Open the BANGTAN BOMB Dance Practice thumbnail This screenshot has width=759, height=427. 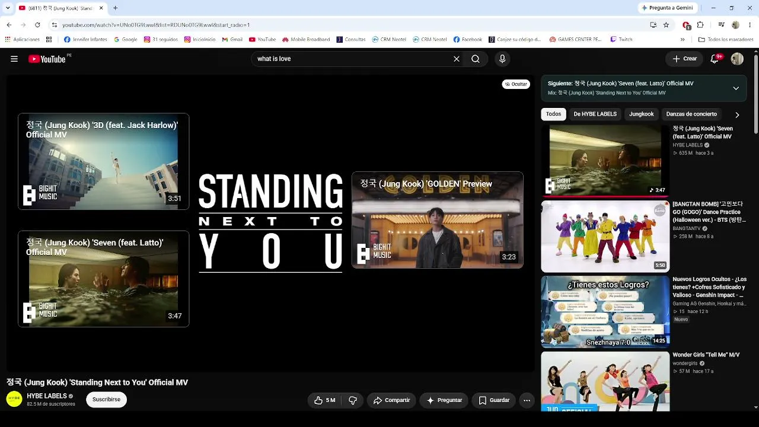pyautogui.click(x=605, y=236)
